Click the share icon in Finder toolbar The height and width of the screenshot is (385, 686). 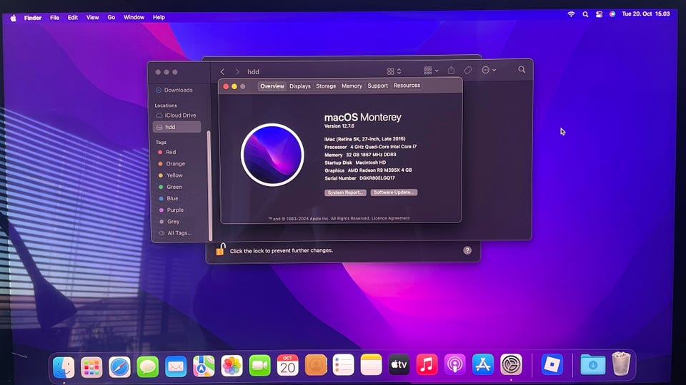point(451,71)
